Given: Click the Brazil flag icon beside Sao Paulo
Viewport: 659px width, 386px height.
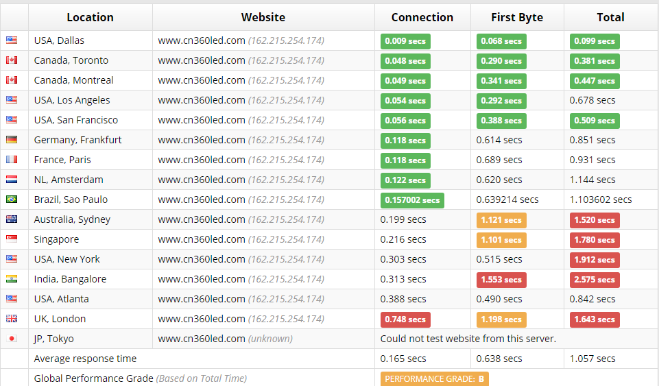Looking at the screenshot, I should point(12,199).
